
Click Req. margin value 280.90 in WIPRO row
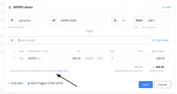160,58
